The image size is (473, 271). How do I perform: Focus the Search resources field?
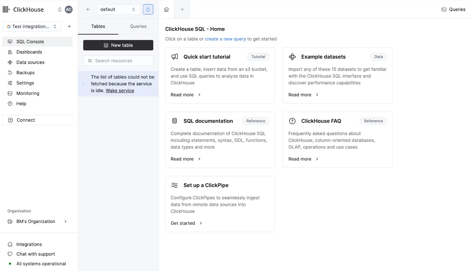(118, 61)
